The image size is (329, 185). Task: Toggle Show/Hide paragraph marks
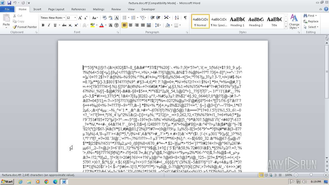coord(185,18)
